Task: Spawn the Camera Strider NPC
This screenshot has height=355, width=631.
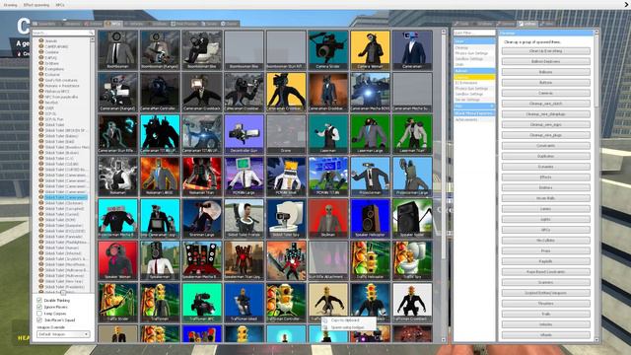Action: [328, 50]
